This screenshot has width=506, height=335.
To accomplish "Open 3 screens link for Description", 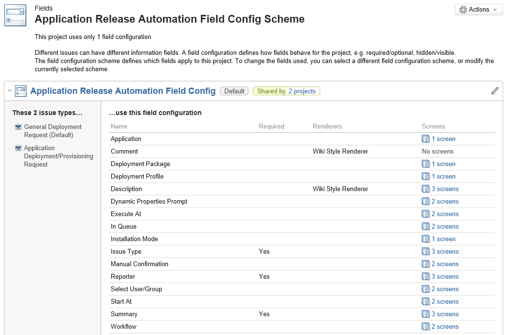I will [445, 189].
